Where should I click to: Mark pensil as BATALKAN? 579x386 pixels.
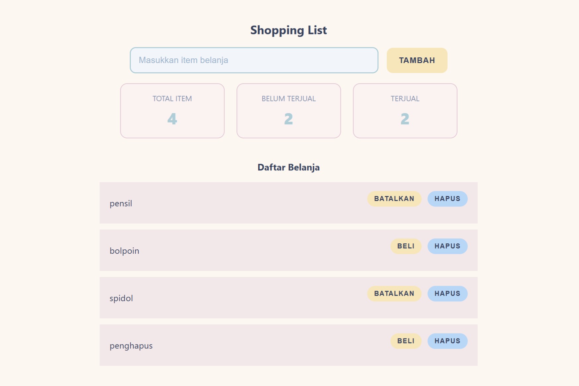tap(394, 199)
